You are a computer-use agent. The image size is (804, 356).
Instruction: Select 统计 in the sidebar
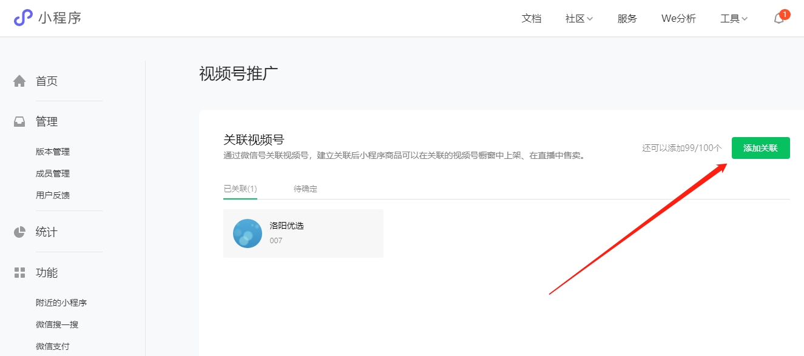tap(47, 232)
